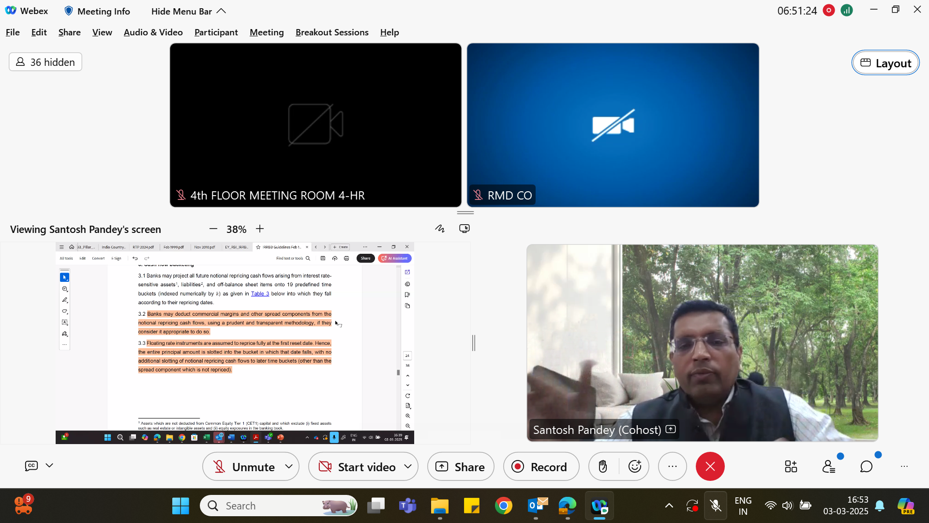This screenshot has height=523, width=929.
Task: Open the File menu
Action: (x=13, y=32)
